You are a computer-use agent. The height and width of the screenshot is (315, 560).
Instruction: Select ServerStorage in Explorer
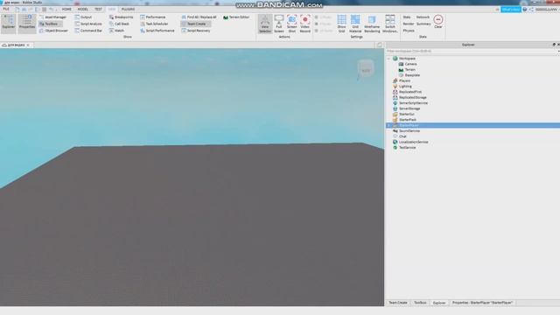[409, 108]
